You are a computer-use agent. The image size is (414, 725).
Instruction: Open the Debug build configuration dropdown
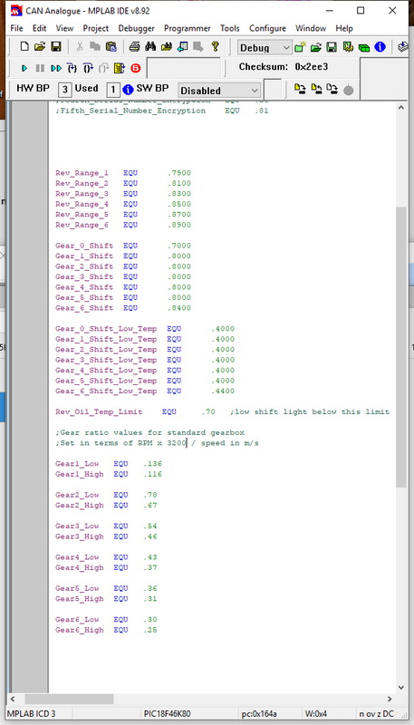[265, 48]
